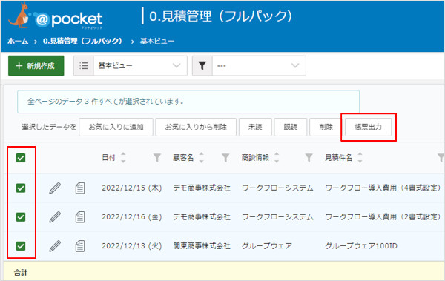Open document detail icon for 2022/12/13 row
The image size is (445, 281).
tap(80, 246)
